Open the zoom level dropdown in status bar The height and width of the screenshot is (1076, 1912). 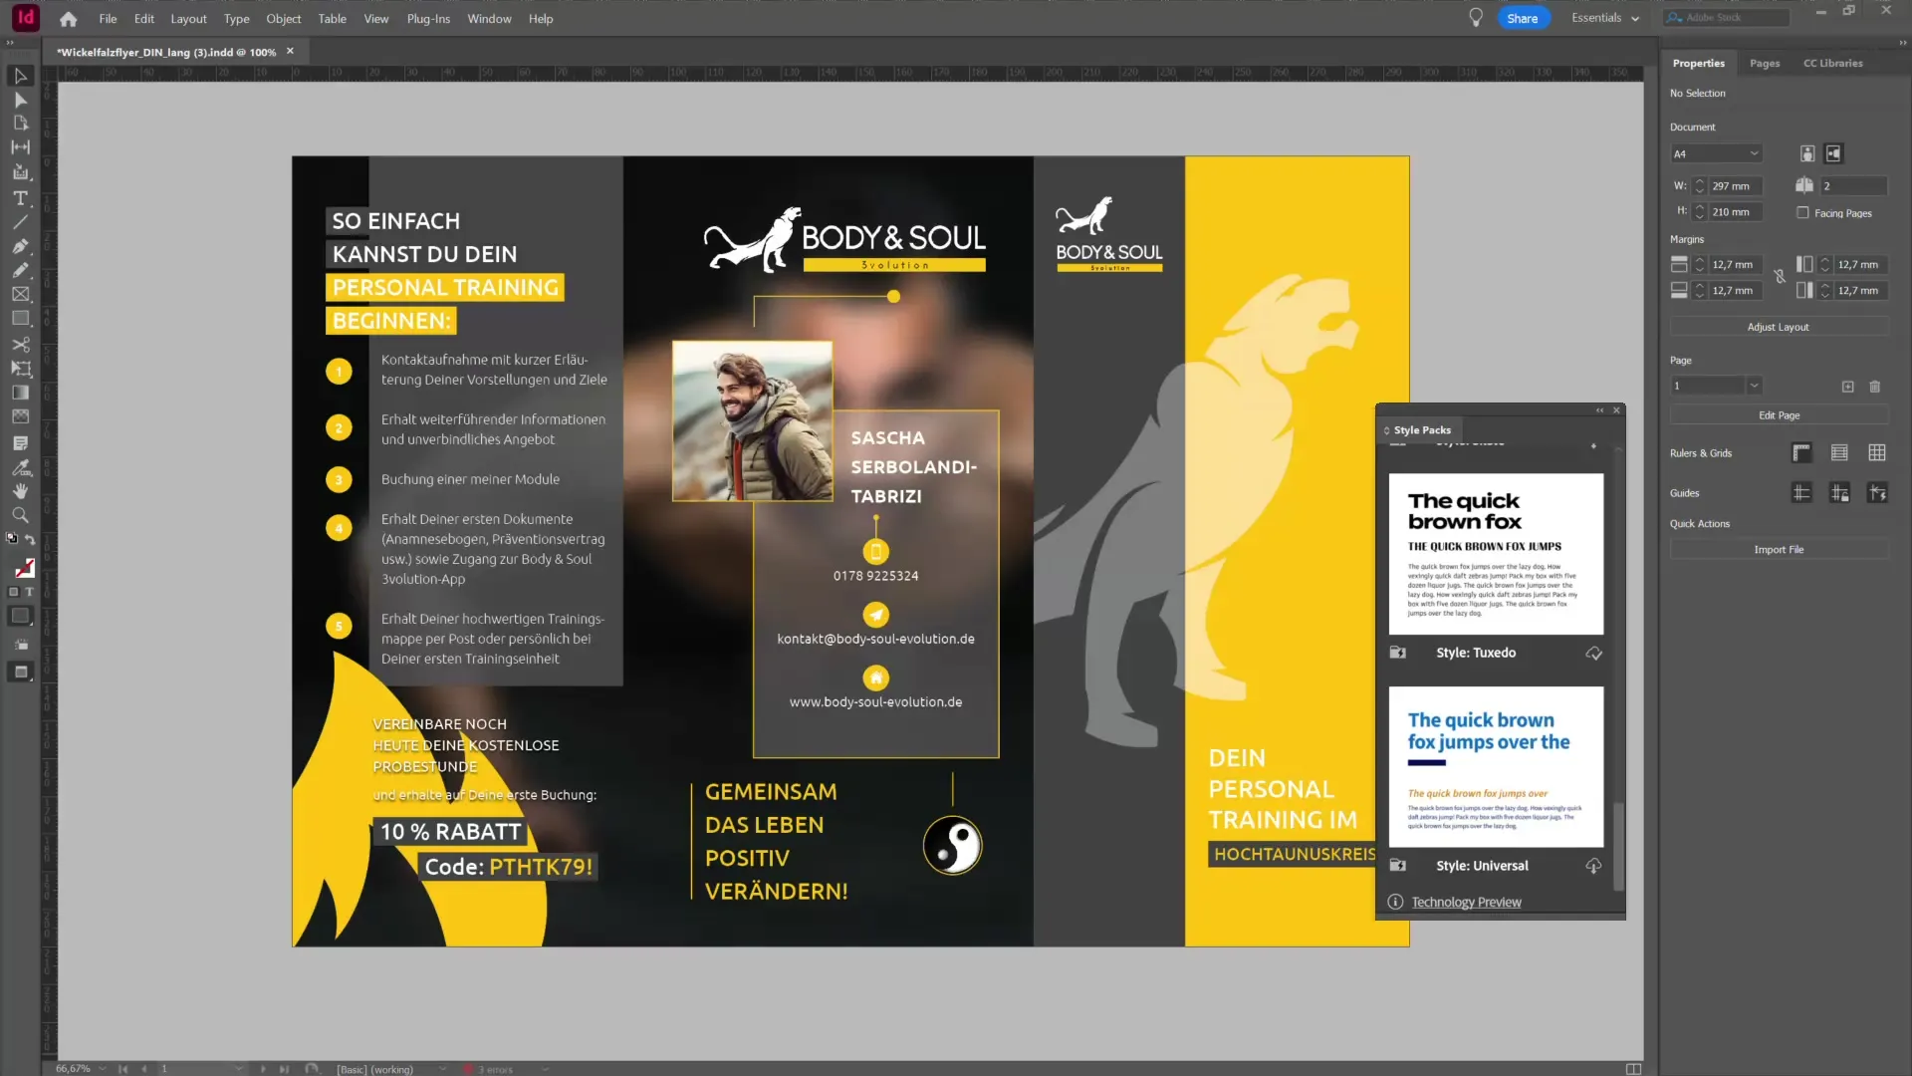point(102,1069)
